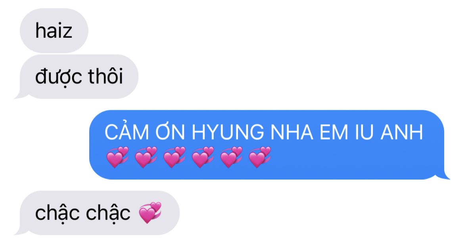The image size is (464, 247).
Task: Tap the word "được" in the received message
Action: tap(59, 77)
